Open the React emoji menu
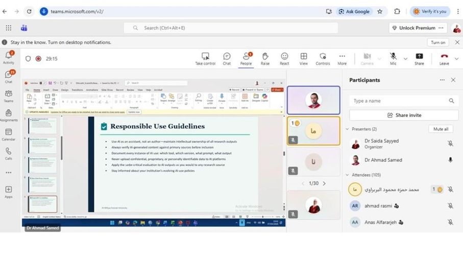Screen dimensions: 463x260 point(284,59)
